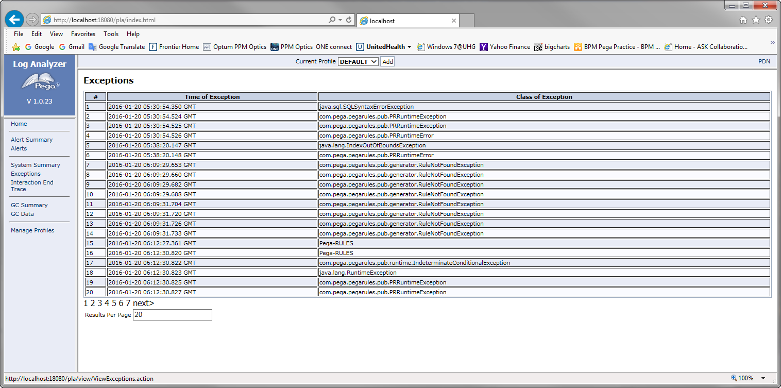
Task: Open Yahoo Finance favorite
Action: [x=505, y=47]
